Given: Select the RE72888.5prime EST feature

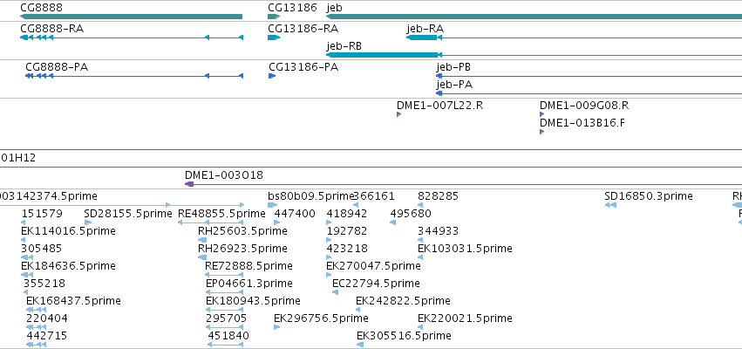Looking at the screenshot, I should click(224, 275).
